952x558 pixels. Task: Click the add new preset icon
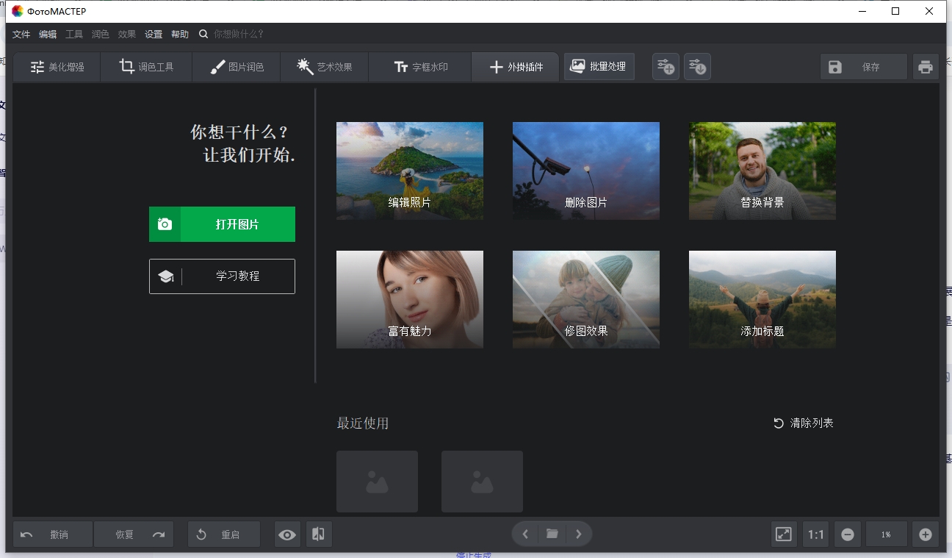pyautogui.click(x=665, y=66)
